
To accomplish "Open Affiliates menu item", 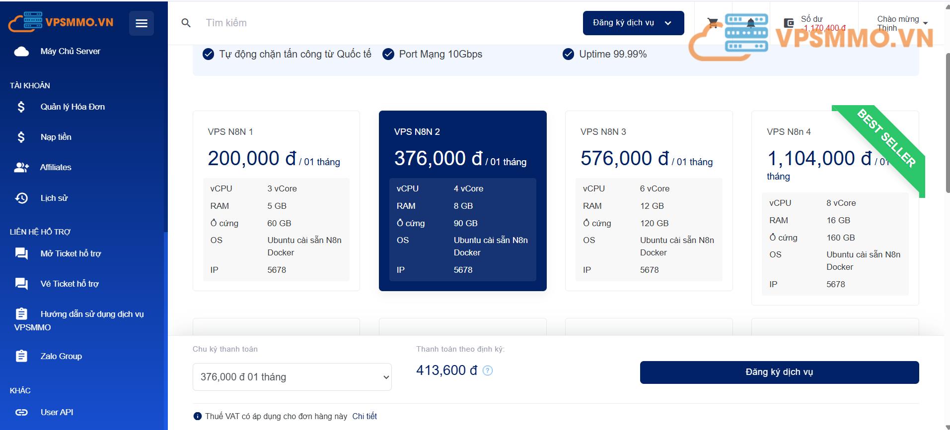I will (x=56, y=168).
